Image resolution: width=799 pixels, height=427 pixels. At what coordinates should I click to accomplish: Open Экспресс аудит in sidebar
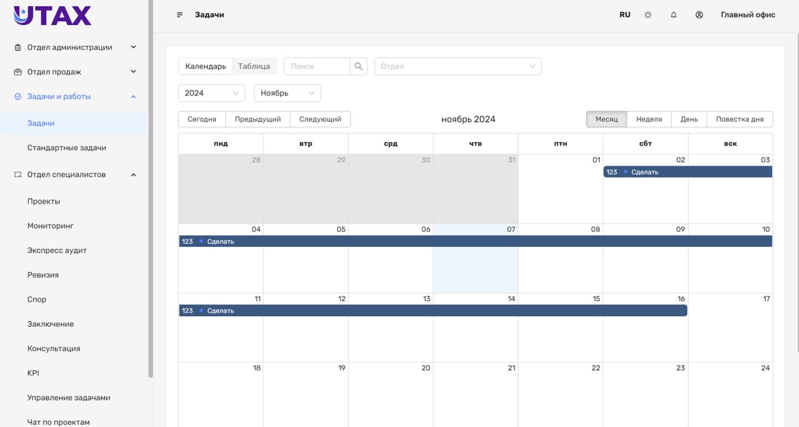[x=74, y=251]
